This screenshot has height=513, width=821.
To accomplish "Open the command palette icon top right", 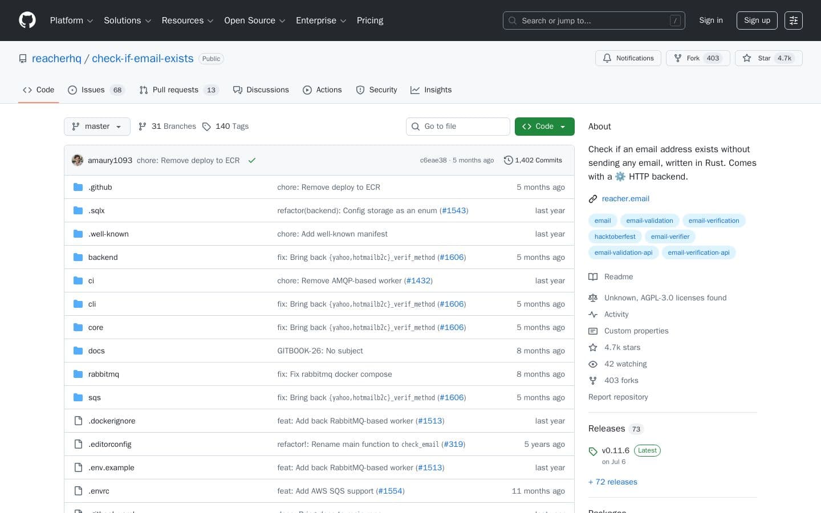I will [x=794, y=21].
